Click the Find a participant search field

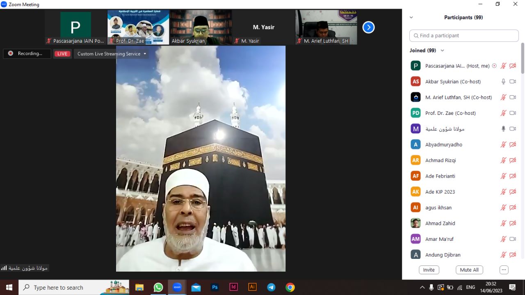tap(464, 36)
